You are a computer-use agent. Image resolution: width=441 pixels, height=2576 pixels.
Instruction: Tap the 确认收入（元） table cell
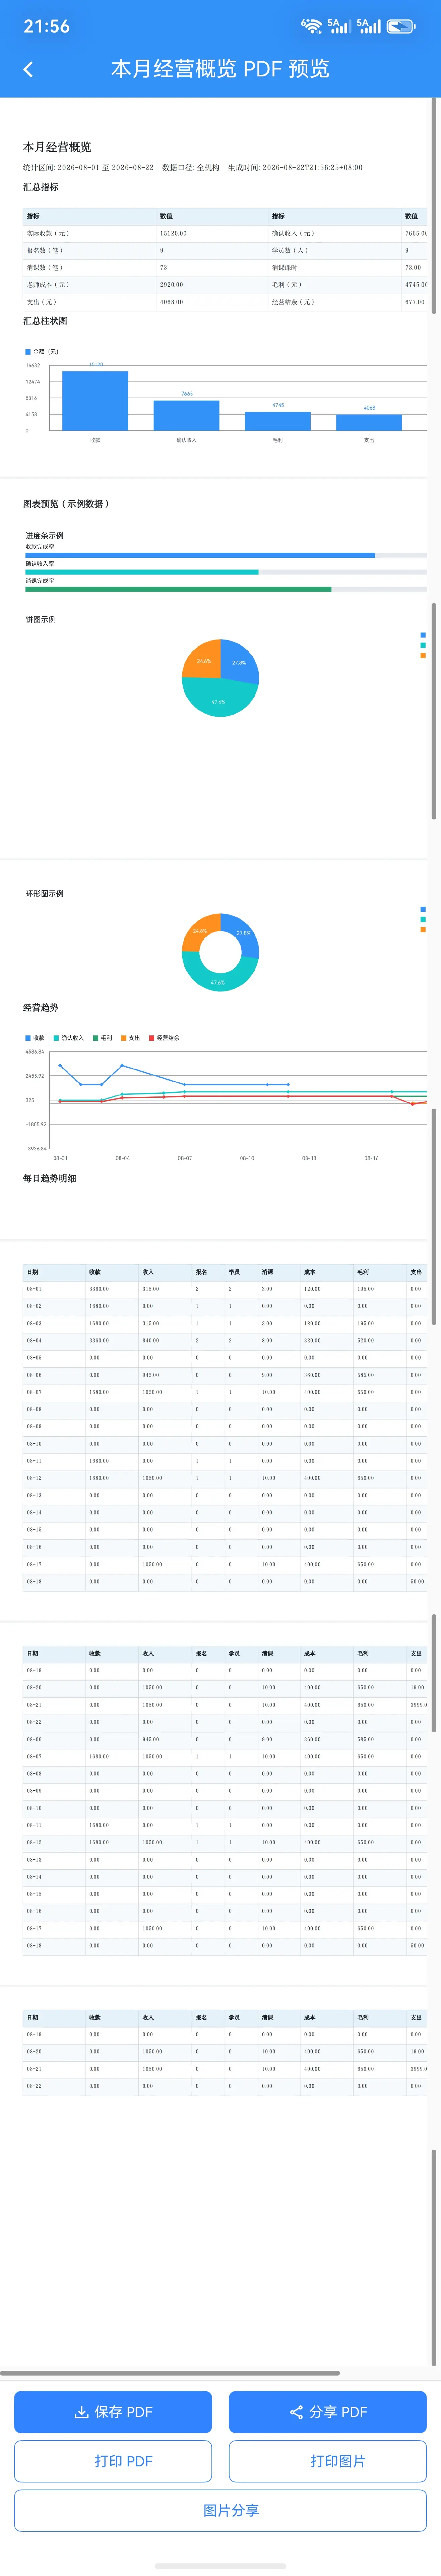pos(335,233)
